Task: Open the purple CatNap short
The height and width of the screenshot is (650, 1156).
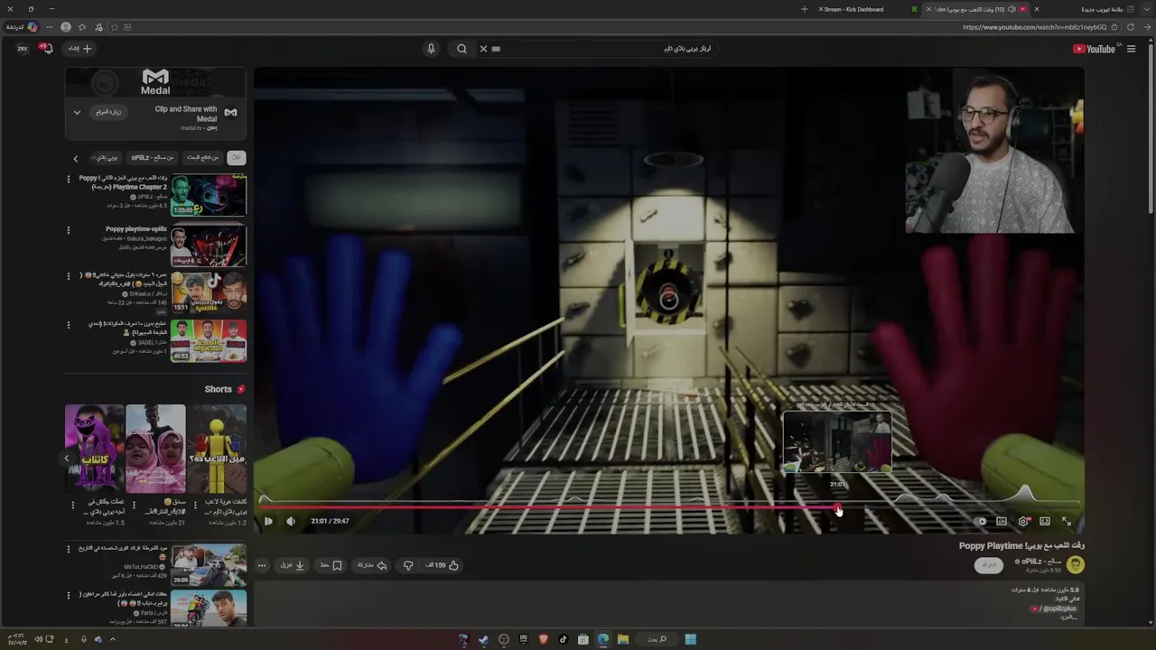Action: [x=94, y=449]
